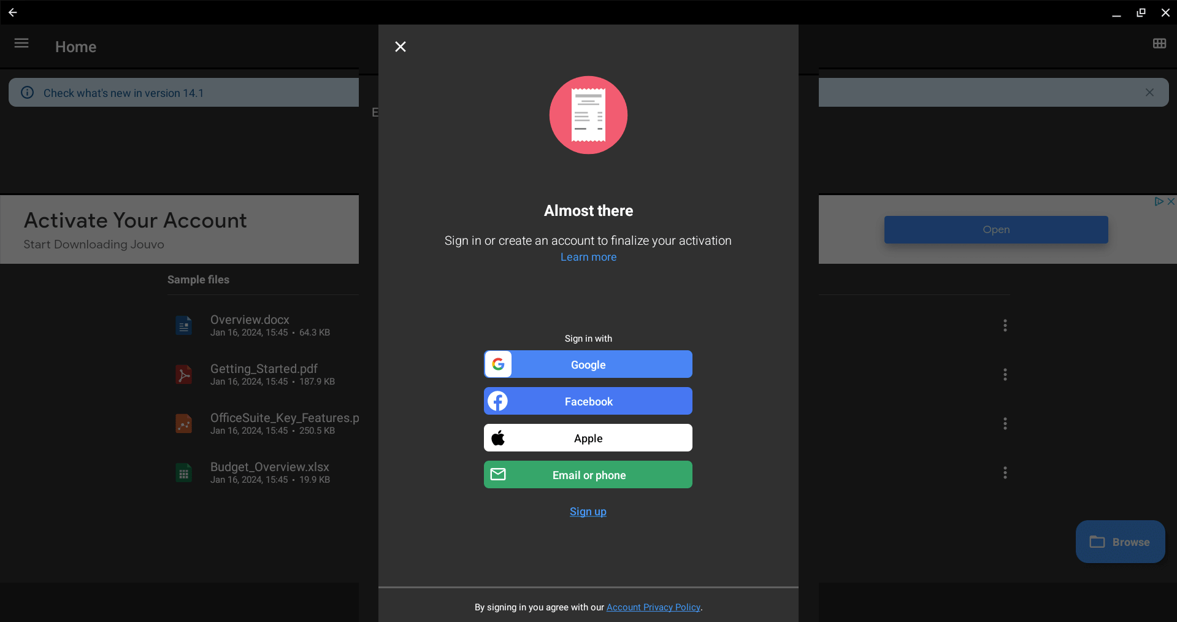Click the Browse folder button

(1120, 542)
